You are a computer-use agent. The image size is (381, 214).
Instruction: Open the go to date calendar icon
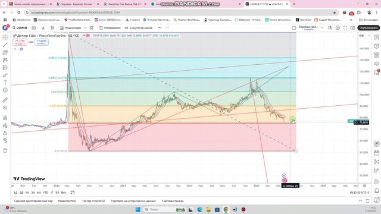click(x=73, y=193)
